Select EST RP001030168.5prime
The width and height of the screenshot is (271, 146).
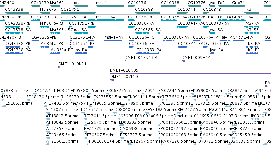pyautogui.click(x=159, y=138)
